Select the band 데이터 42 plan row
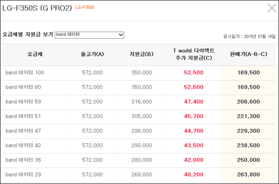Image resolution: width=279 pixels, height=184 pixels. [x=139, y=146]
